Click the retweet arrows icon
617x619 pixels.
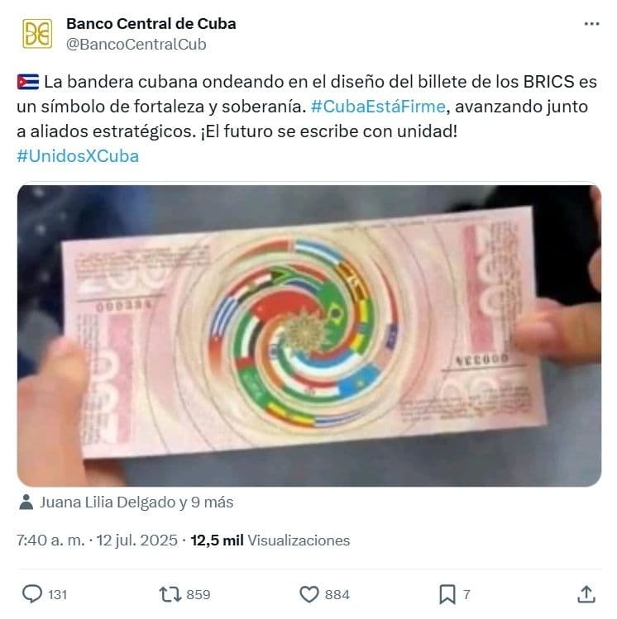click(170, 594)
